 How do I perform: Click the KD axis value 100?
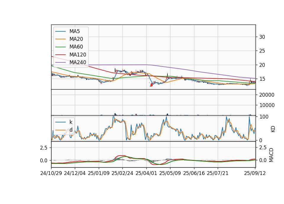coord(264,117)
